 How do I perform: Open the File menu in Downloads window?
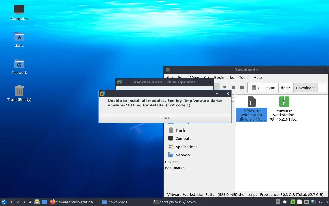coord(170,77)
